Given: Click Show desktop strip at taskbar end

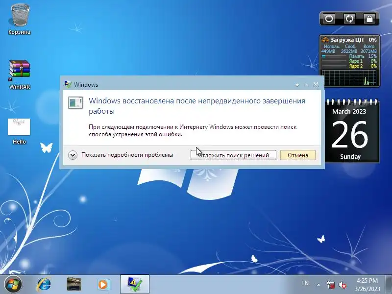Looking at the screenshot, I should point(388,285).
